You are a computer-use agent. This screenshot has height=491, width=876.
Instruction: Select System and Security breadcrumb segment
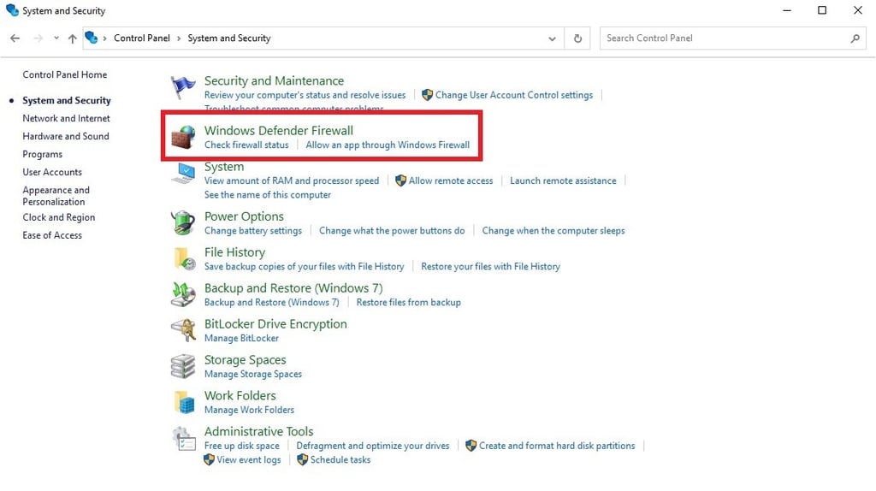229,38
